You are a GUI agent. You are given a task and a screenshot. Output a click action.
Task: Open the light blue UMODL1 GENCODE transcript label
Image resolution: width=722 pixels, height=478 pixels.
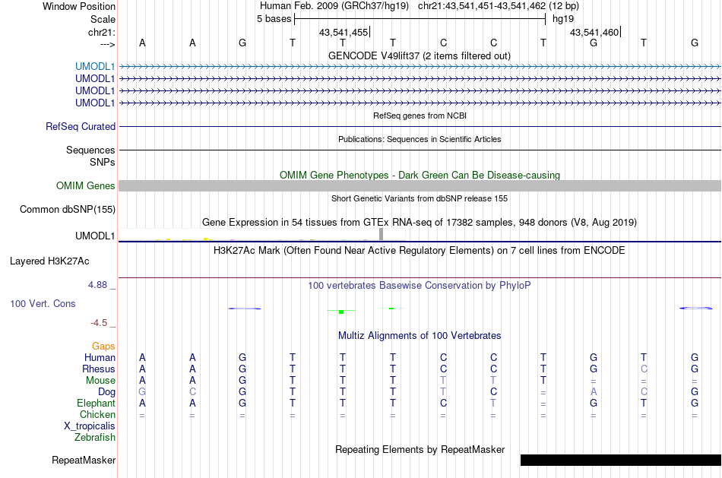(x=95, y=67)
